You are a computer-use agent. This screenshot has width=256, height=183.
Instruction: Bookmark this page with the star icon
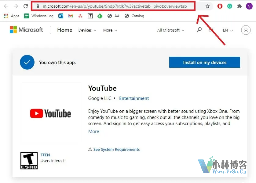click(208, 6)
